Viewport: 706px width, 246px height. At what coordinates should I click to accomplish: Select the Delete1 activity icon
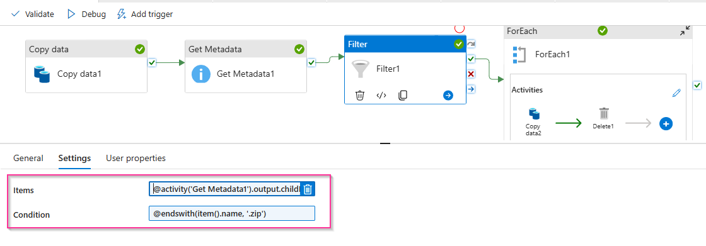[604, 113]
